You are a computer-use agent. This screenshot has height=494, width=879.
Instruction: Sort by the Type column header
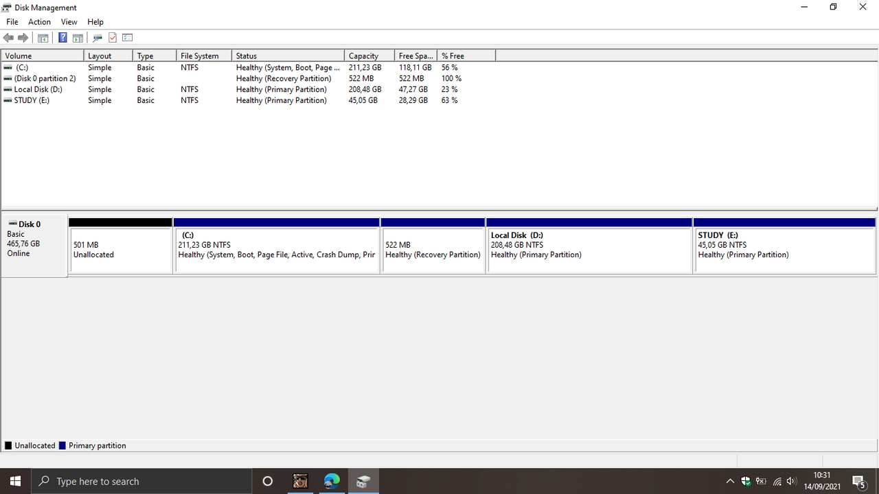tap(155, 56)
